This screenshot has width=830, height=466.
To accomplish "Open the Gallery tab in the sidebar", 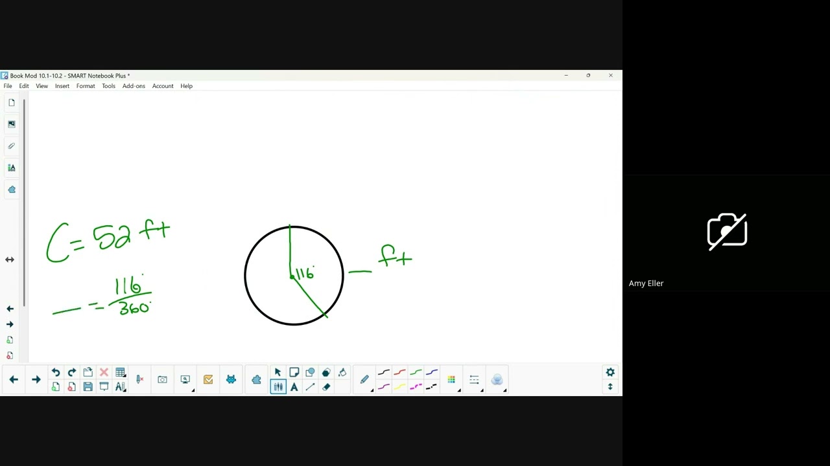I will (x=11, y=124).
